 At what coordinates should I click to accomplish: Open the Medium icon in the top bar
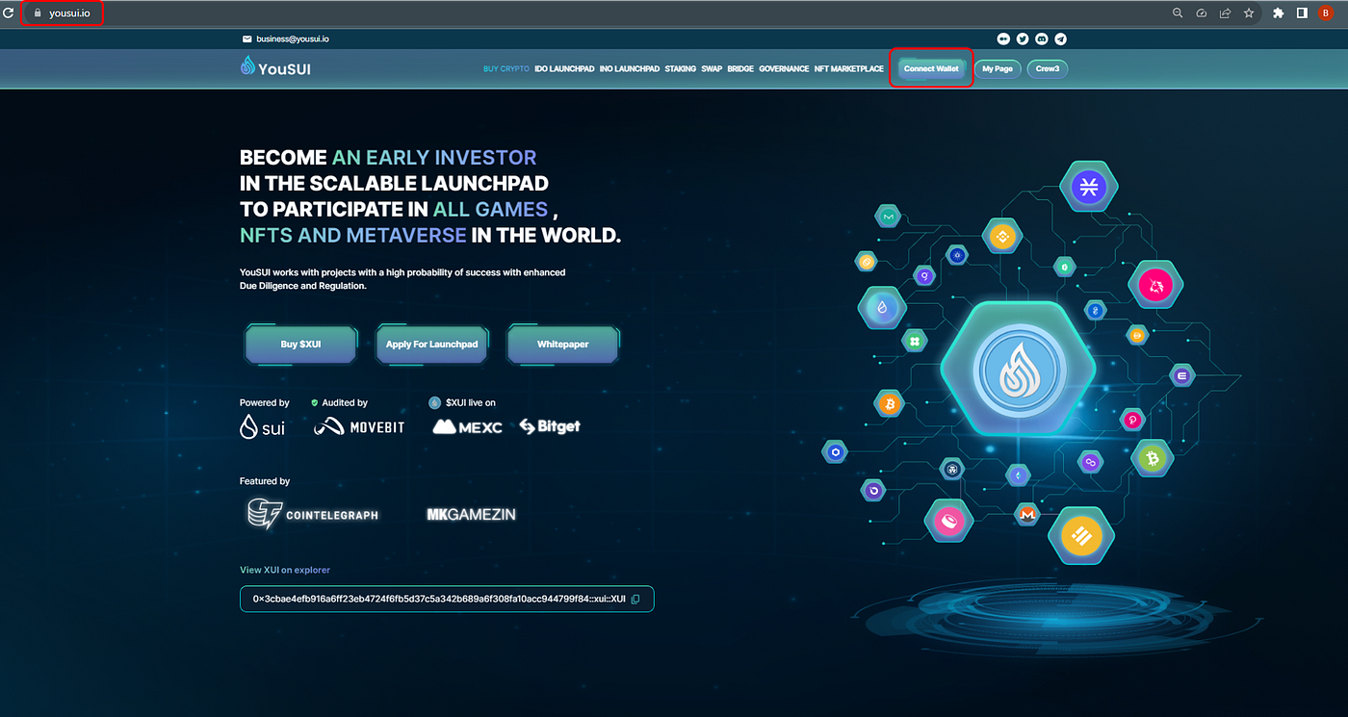tap(1003, 38)
